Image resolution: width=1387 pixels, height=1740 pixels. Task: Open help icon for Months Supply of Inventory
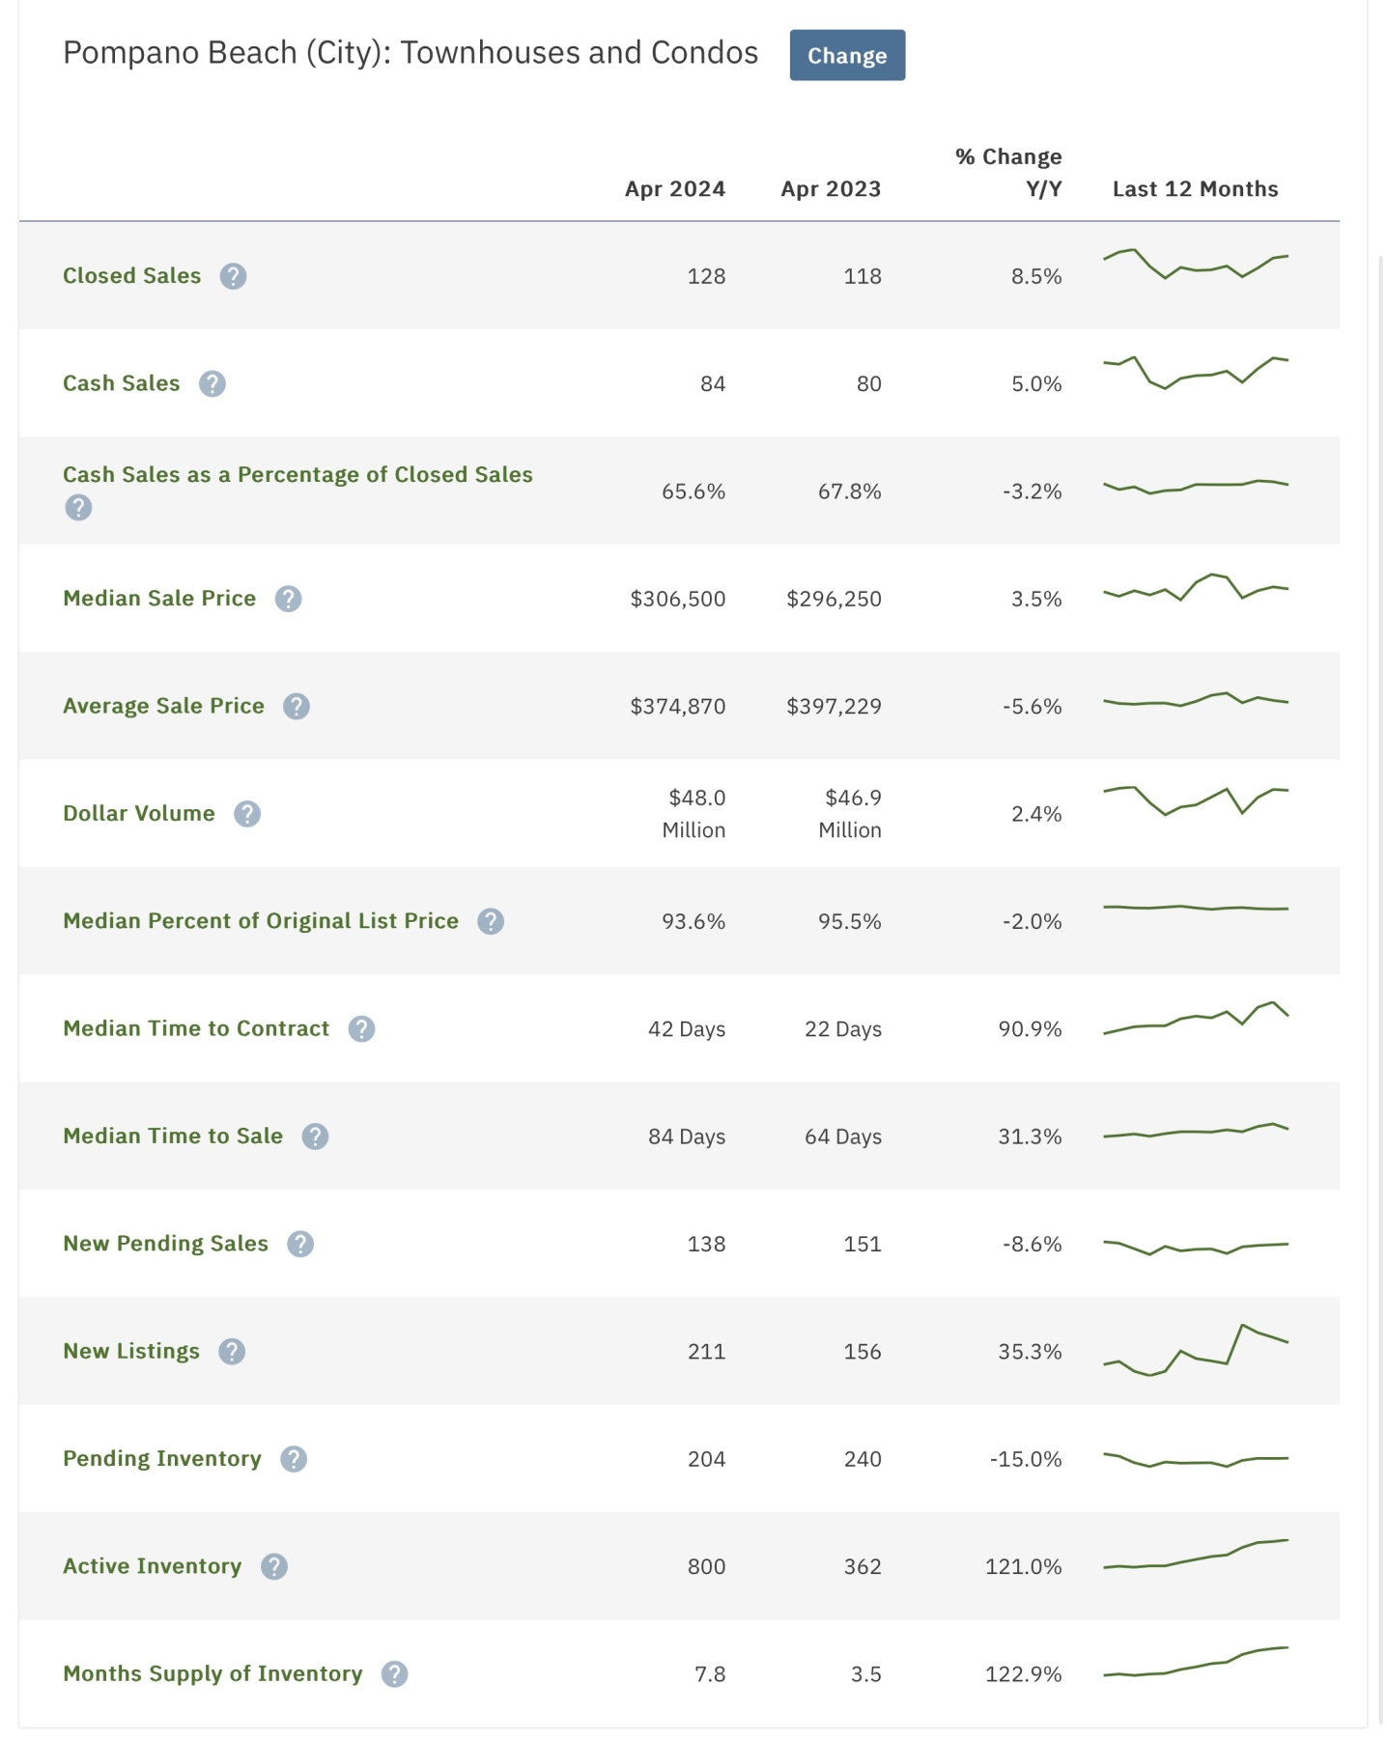click(394, 1674)
